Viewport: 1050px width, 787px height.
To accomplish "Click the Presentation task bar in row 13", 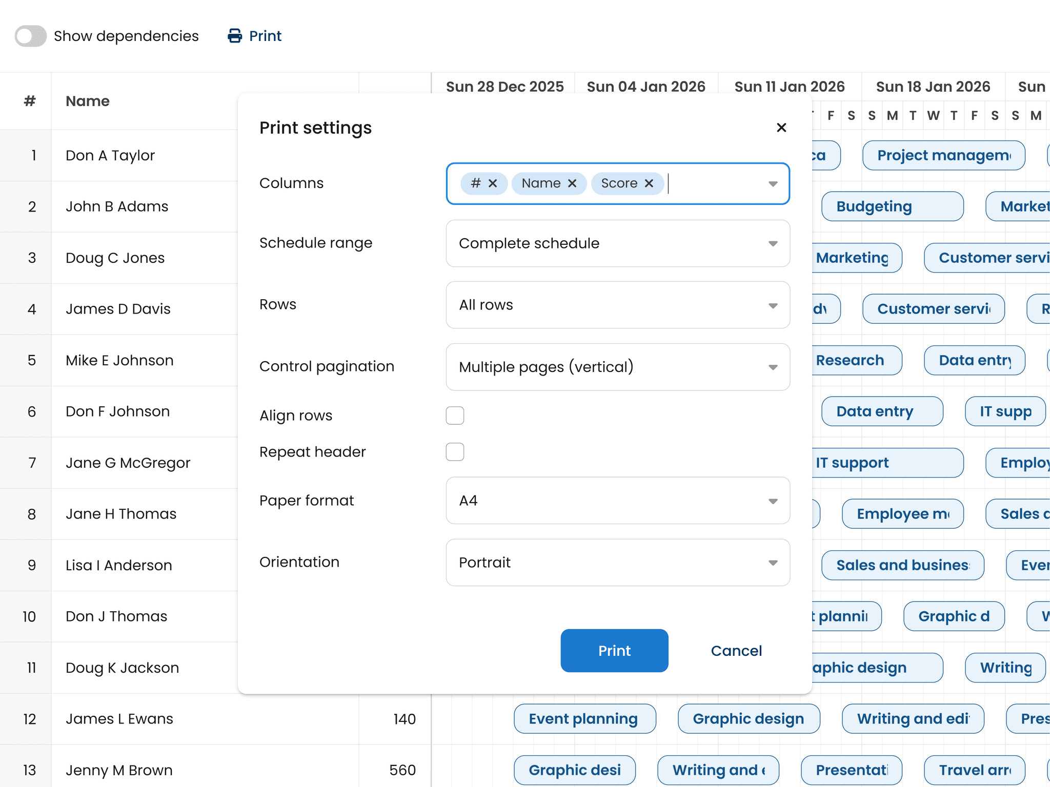I will click(x=852, y=770).
